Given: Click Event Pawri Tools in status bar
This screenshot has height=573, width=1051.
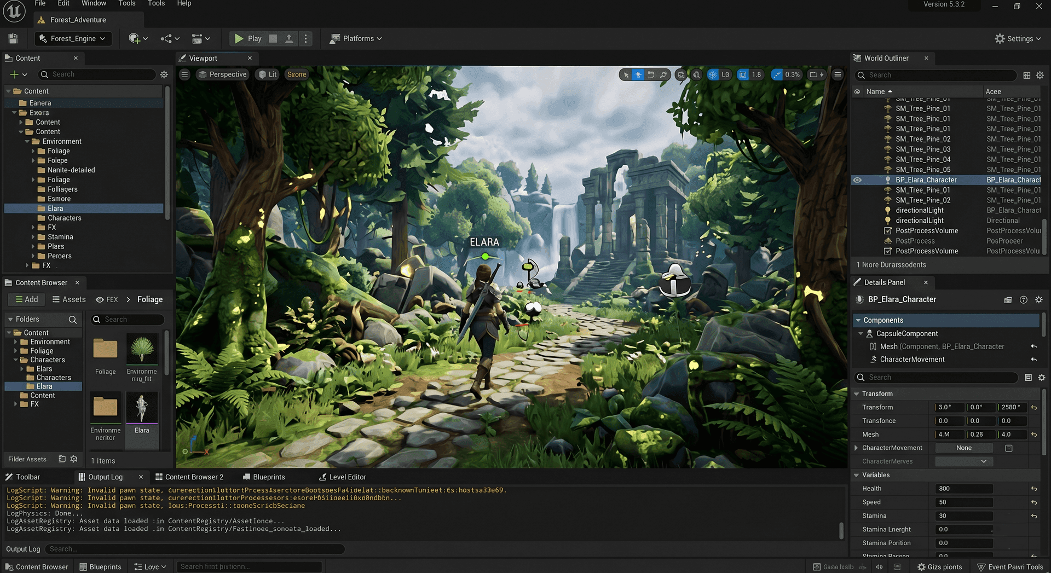Looking at the screenshot, I should (1010, 567).
